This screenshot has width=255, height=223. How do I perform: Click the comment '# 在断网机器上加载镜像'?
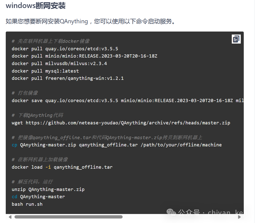click(40, 159)
